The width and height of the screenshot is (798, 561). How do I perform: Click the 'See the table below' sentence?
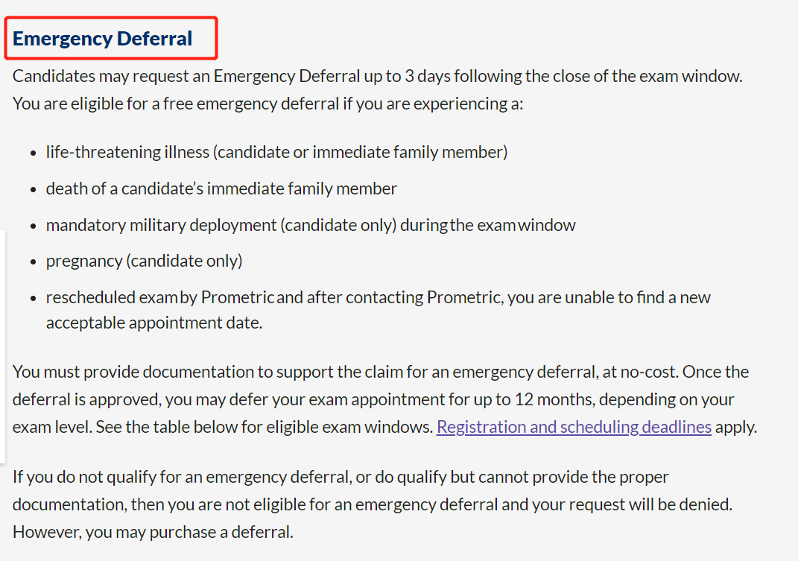(264, 427)
